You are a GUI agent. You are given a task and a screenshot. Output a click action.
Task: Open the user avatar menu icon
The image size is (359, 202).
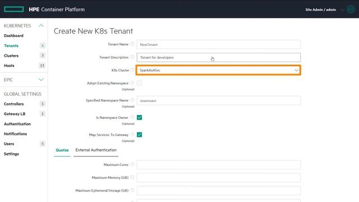tap(351, 10)
